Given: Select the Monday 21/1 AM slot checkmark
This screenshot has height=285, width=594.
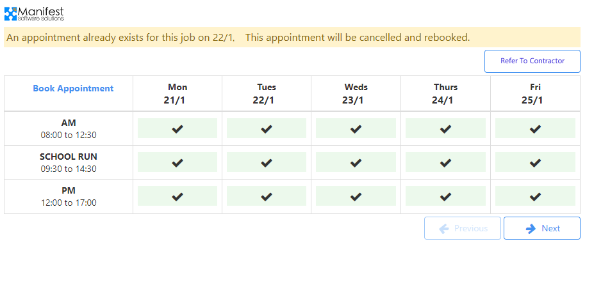Looking at the screenshot, I should [177, 128].
